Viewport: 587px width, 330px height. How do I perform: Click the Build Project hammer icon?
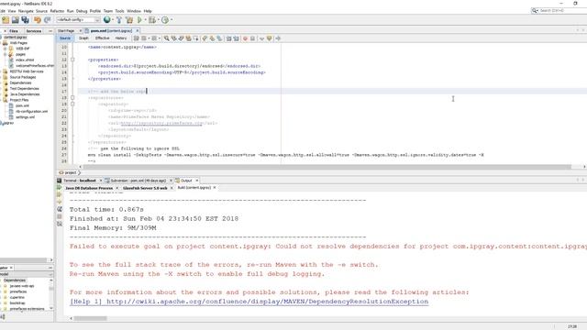119,20
